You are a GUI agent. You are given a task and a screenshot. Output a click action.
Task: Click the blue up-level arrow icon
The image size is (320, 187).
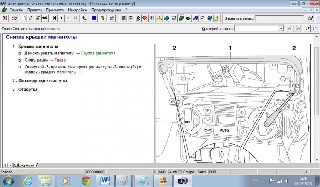tap(84, 18)
